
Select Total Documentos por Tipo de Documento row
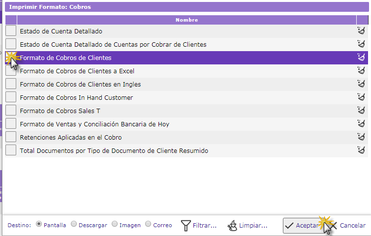[x=114, y=150]
